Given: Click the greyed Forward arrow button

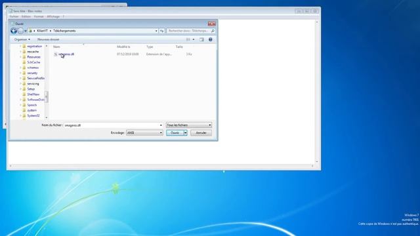Looking at the screenshot, I should [x=20, y=31].
